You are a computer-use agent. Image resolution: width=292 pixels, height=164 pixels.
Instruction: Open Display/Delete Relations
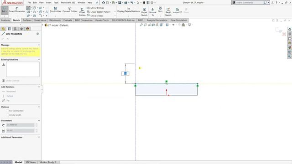[128, 10]
